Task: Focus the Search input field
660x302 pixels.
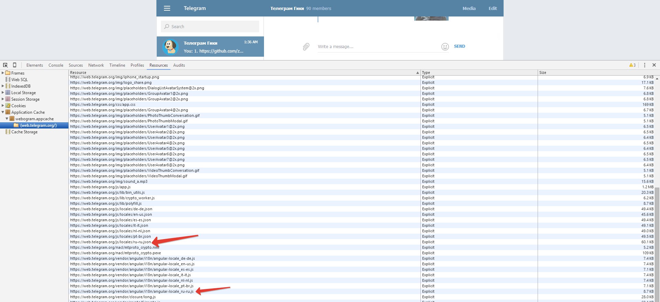Action: point(210,26)
